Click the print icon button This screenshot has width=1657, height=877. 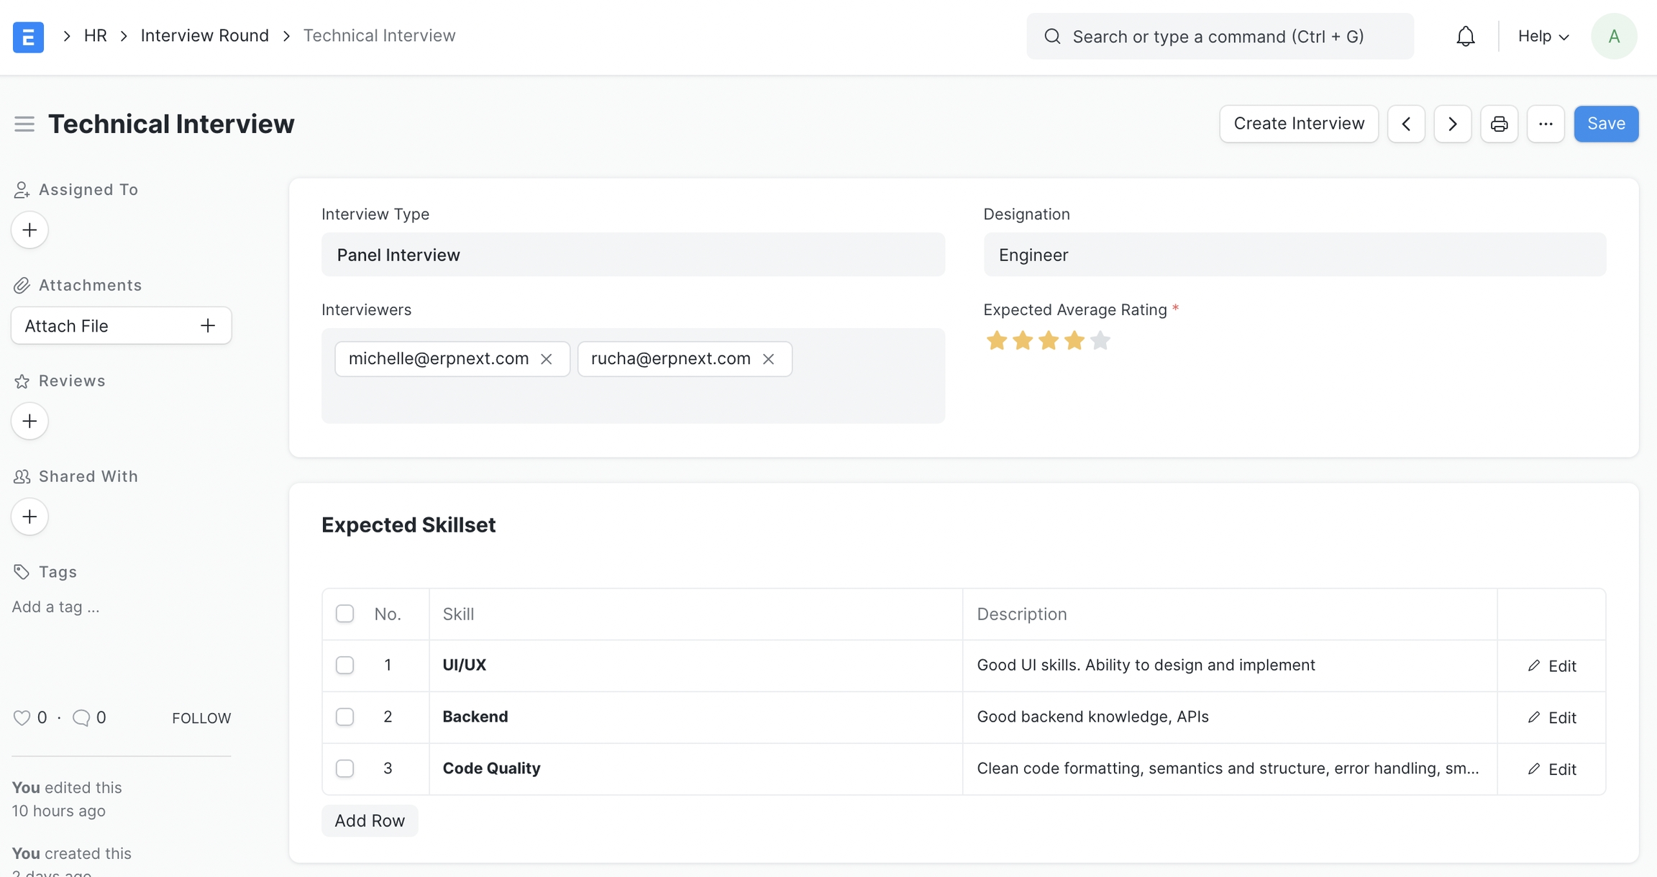pyautogui.click(x=1499, y=124)
